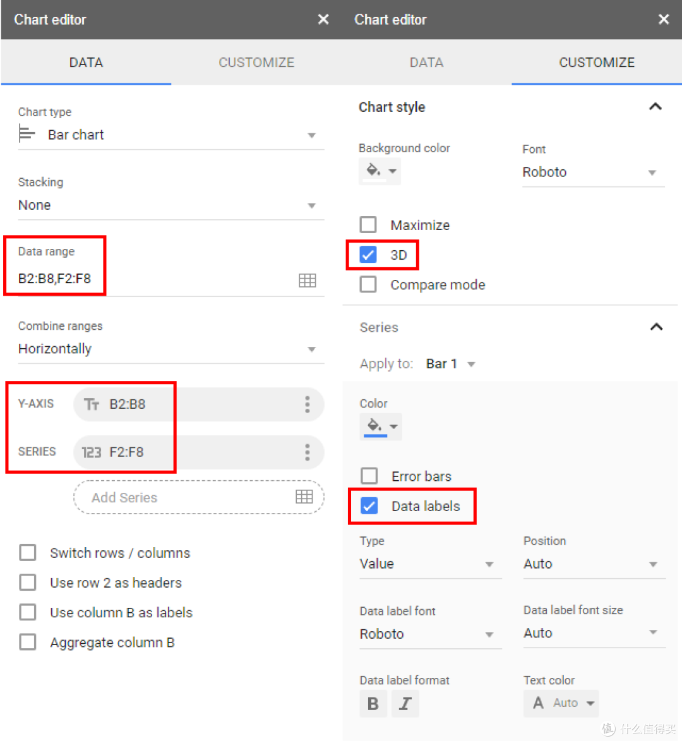The height and width of the screenshot is (743, 682).
Task: Open the Font dropdown showing Roboto
Action: pos(594,172)
